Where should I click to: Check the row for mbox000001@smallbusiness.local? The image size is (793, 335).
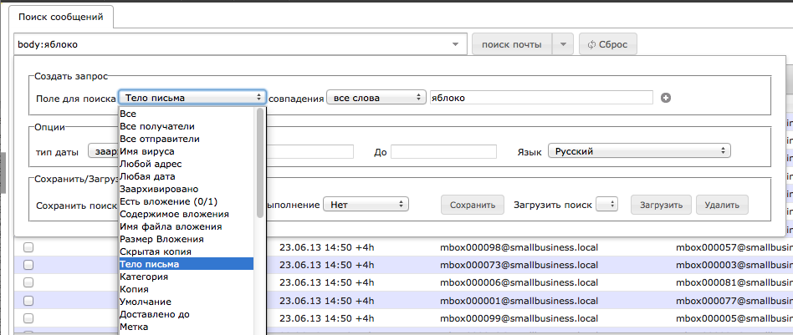click(x=28, y=300)
